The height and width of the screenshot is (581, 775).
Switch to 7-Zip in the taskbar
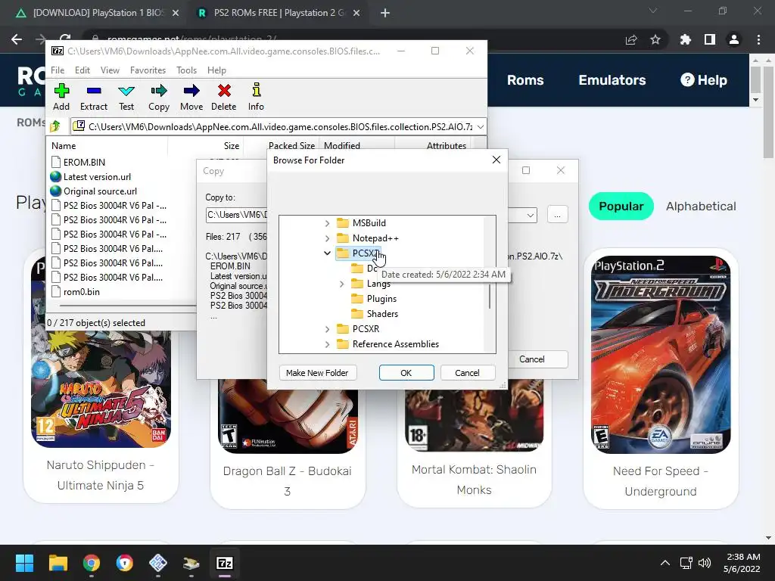coord(224,563)
